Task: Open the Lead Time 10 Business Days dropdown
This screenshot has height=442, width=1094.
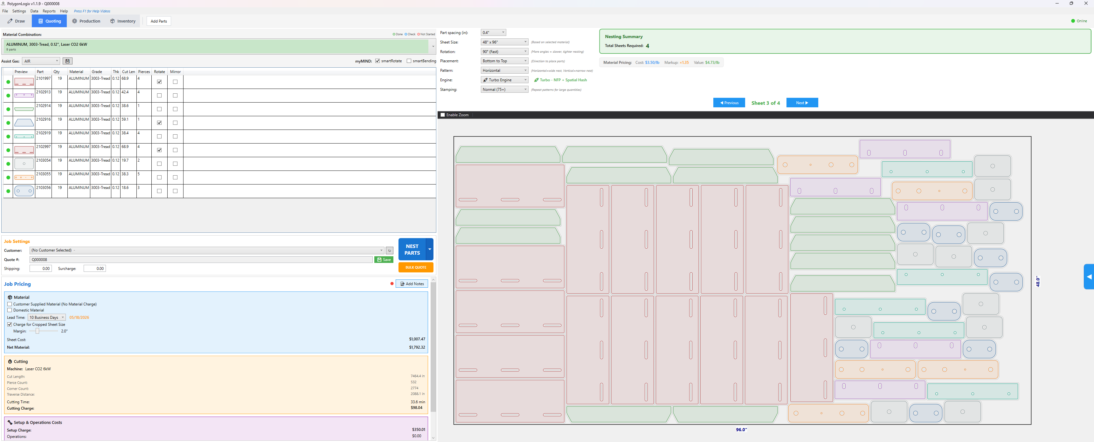Action: click(x=47, y=317)
